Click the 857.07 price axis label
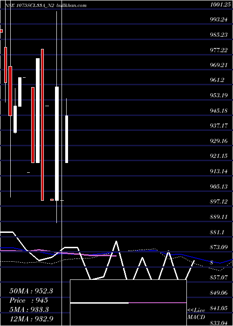Screen dimensions: 233x326 click(x=219, y=278)
